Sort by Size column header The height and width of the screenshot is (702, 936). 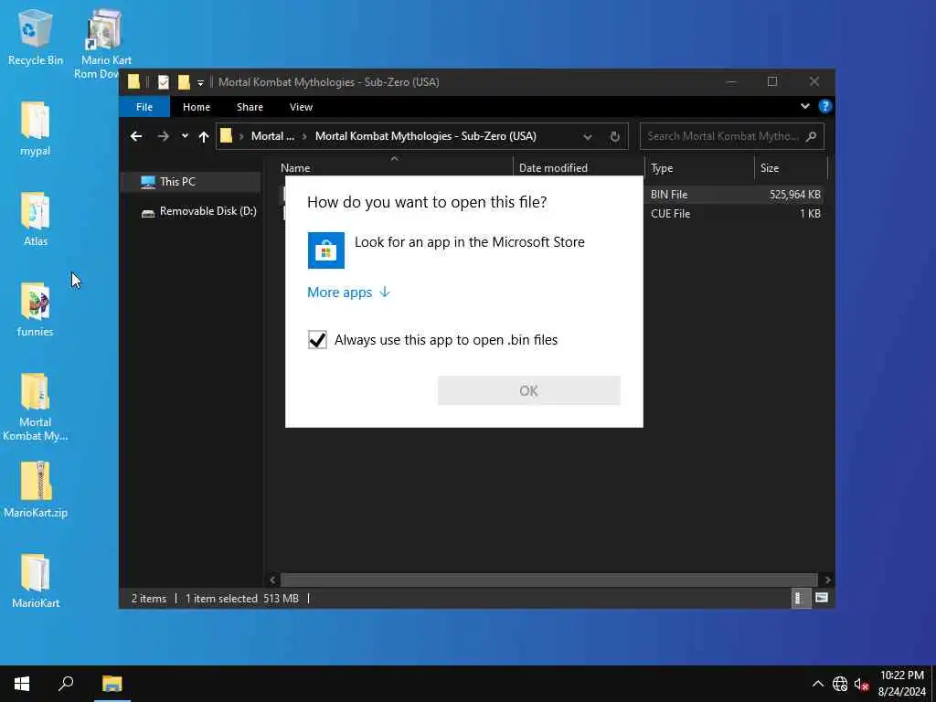pyautogui.click(x=791, y=168)
